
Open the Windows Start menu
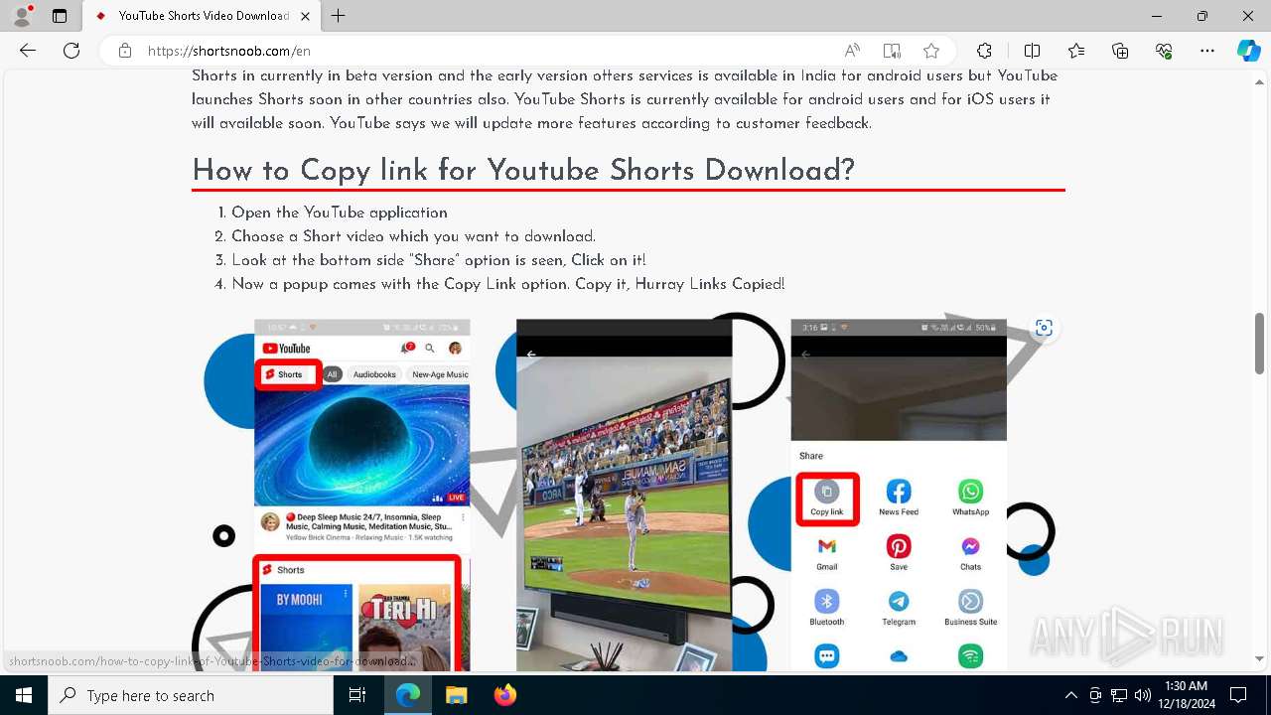(x=24, y=695)
